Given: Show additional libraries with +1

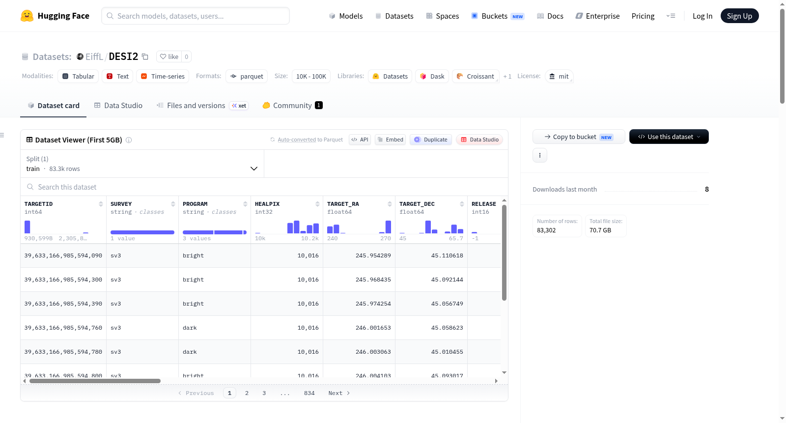Looking at the screenshot, I should tap(507, 76).
